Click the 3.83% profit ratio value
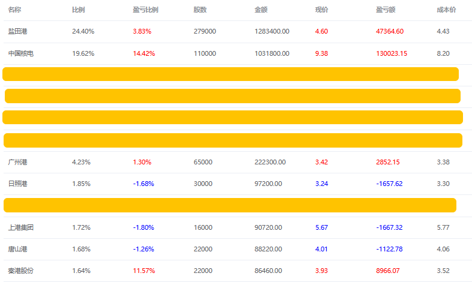The width and height of the screenshot is (472, 282). coord(142,31)
